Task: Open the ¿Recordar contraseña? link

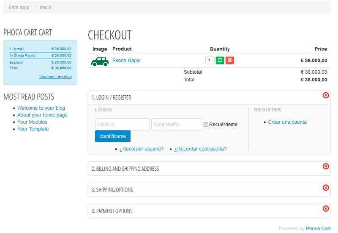Action: point(200,149)
